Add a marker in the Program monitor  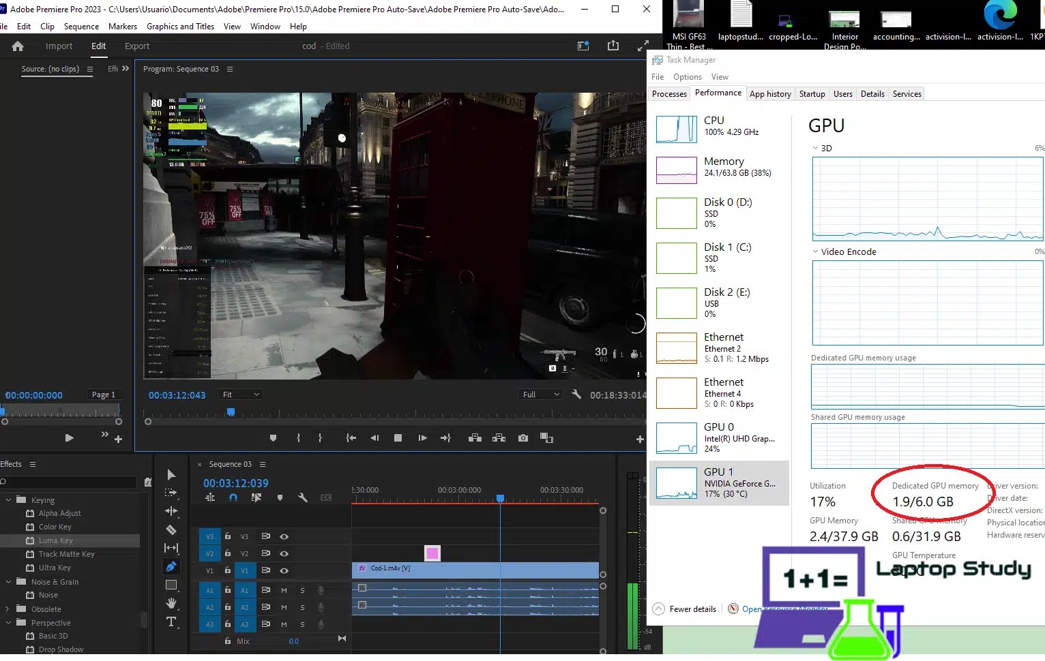(274, 437)
